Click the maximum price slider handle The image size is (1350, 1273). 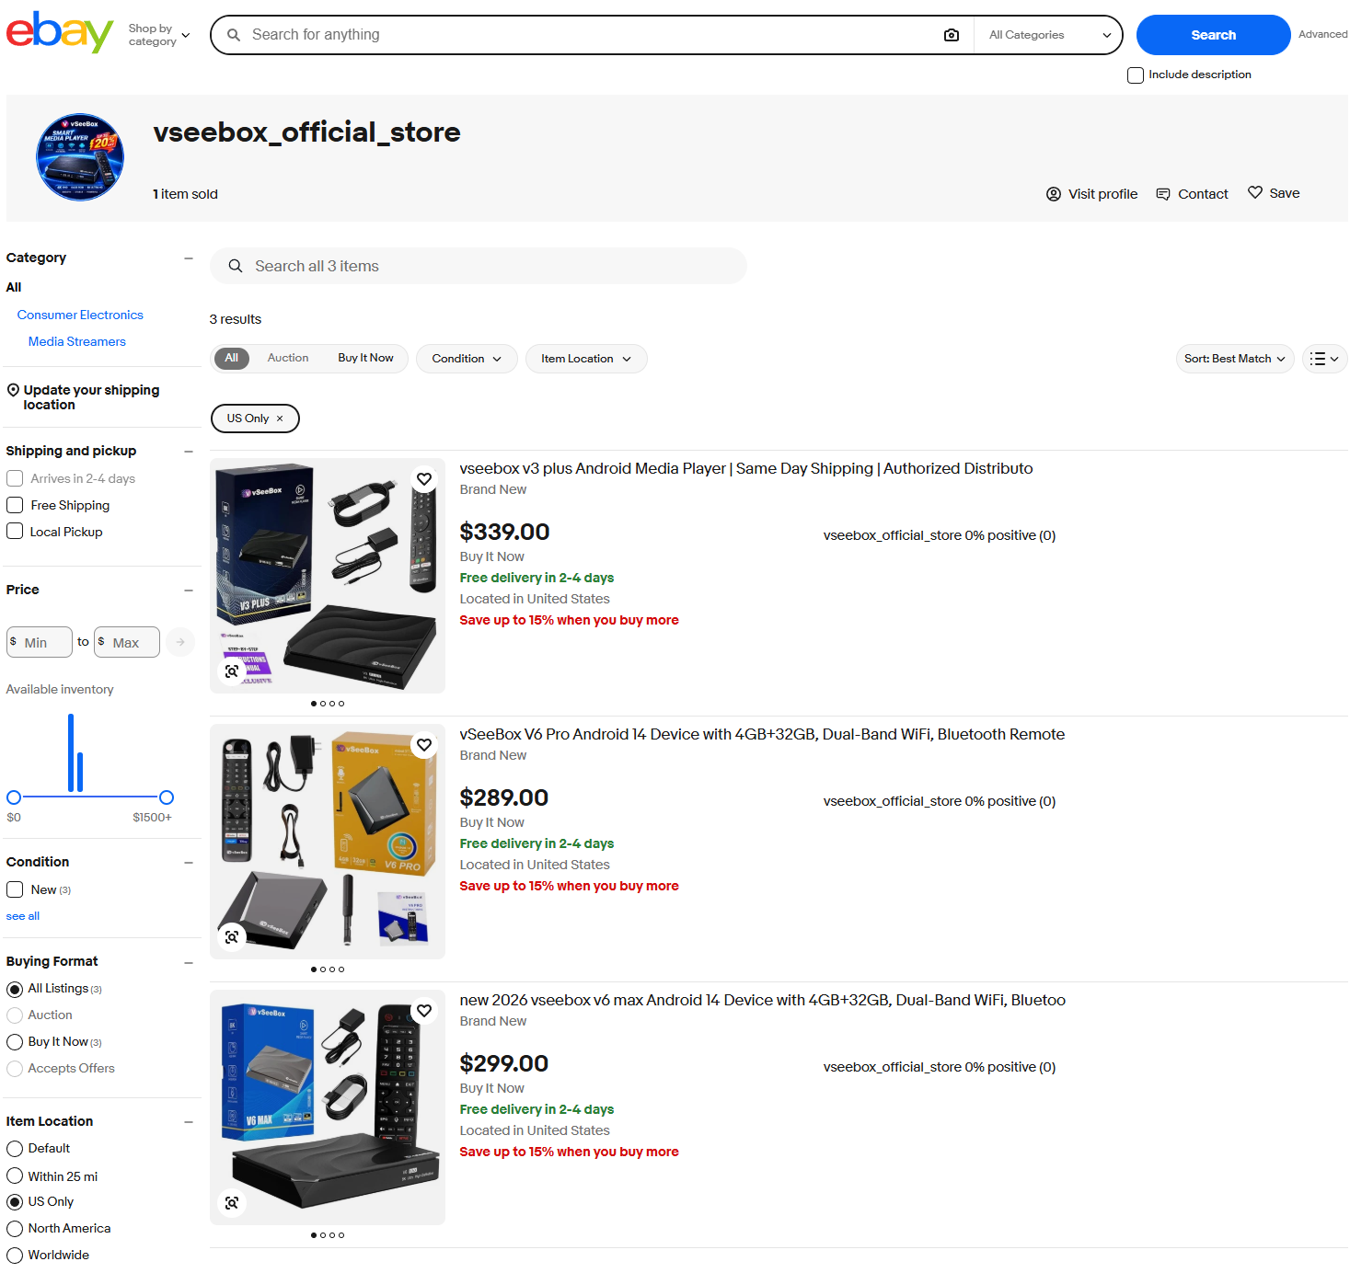coord(167,797)
